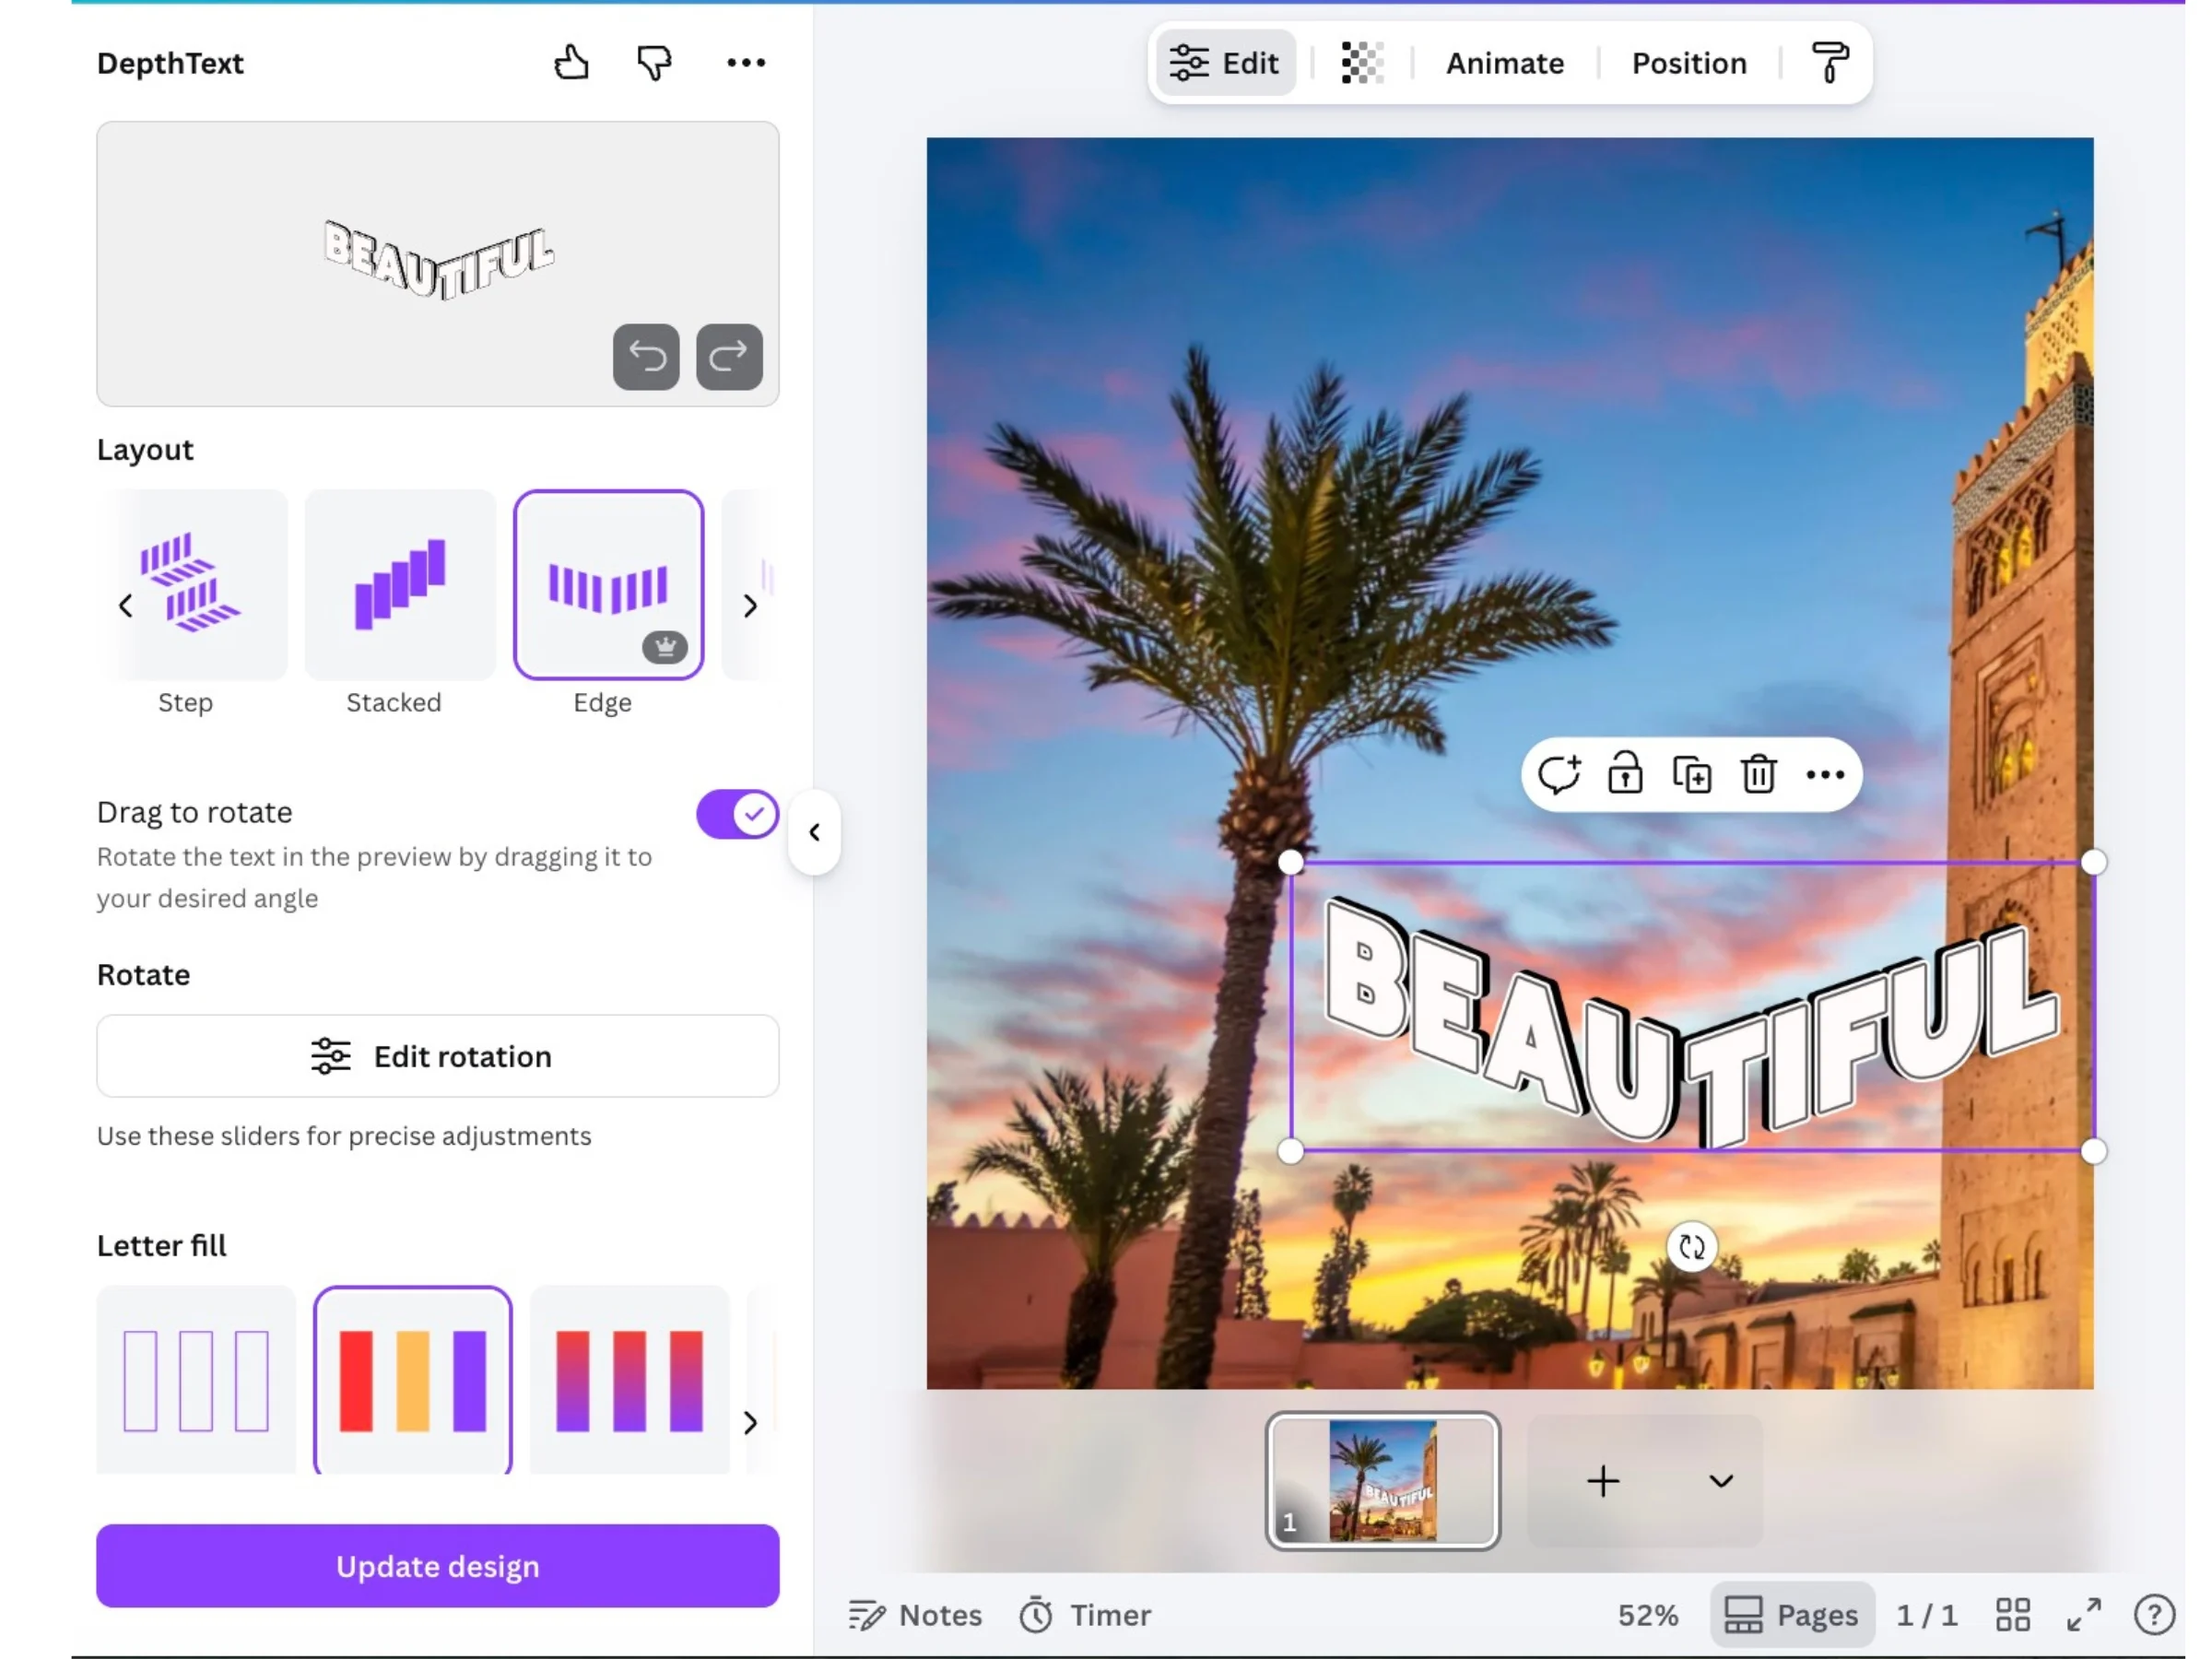The width and height of the screenshot is (2212, 1659).
Task: Click the Edit rotation button
Action: (437, 1056)
